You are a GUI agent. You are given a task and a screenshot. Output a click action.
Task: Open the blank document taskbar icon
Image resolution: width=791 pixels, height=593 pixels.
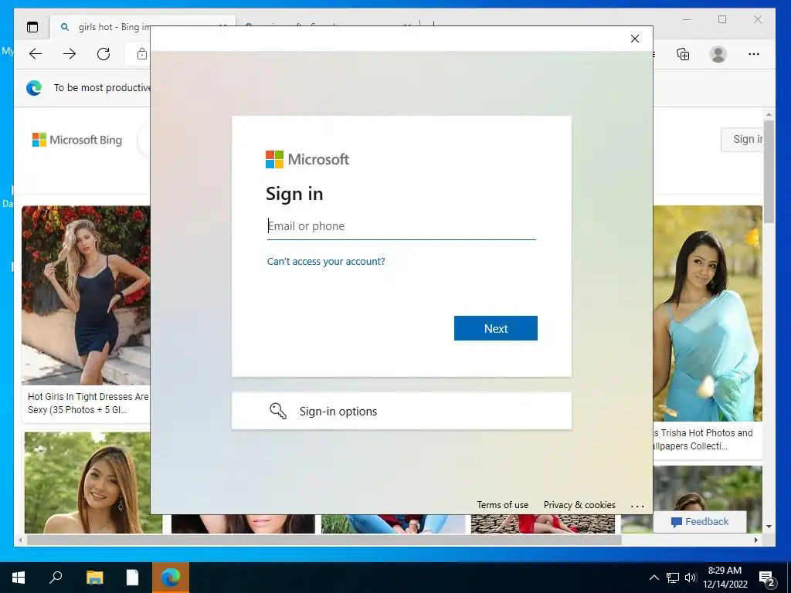[x=132, y=578]
